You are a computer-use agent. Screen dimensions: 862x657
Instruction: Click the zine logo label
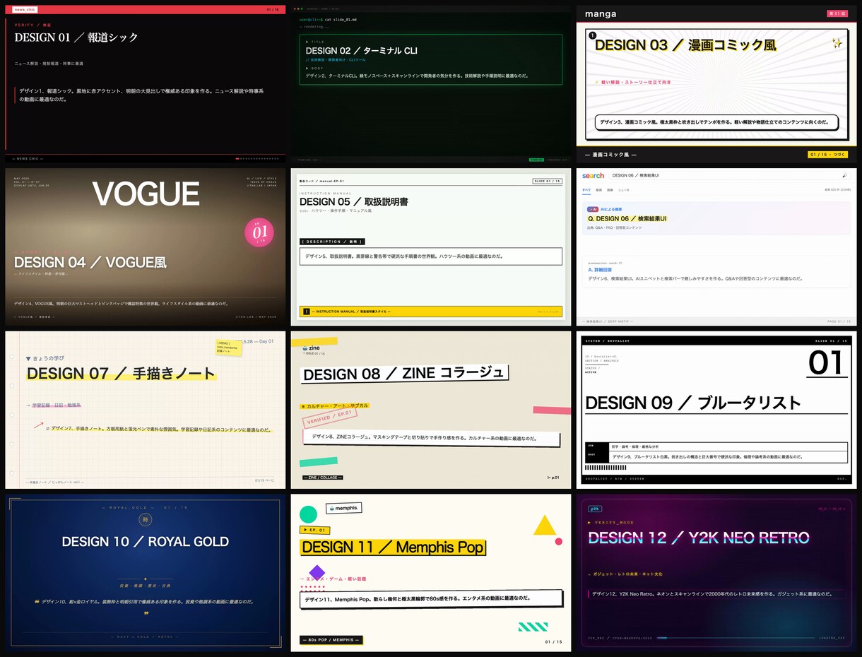coord(311,349)
